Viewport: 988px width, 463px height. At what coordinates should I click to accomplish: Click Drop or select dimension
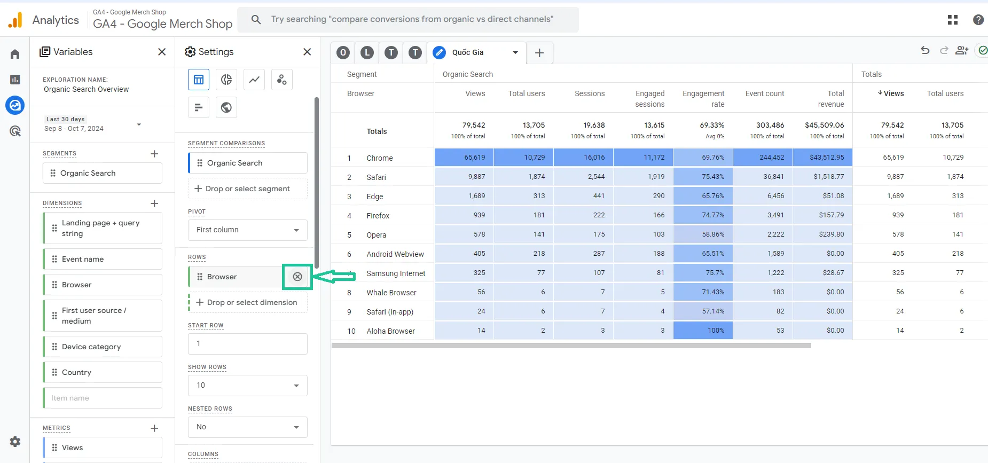[x=248, y=302]
